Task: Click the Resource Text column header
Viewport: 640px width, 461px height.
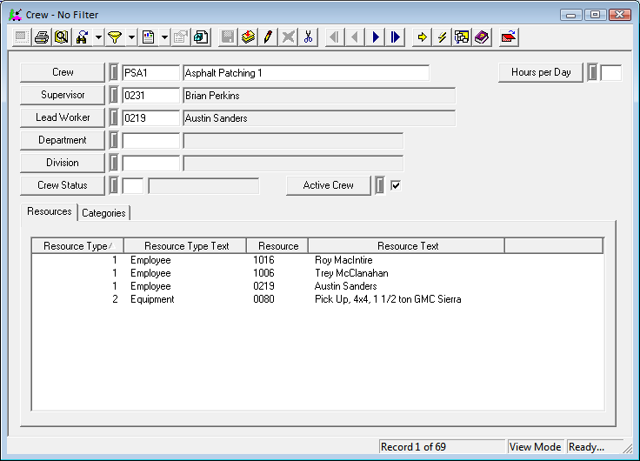Action: 407,246
